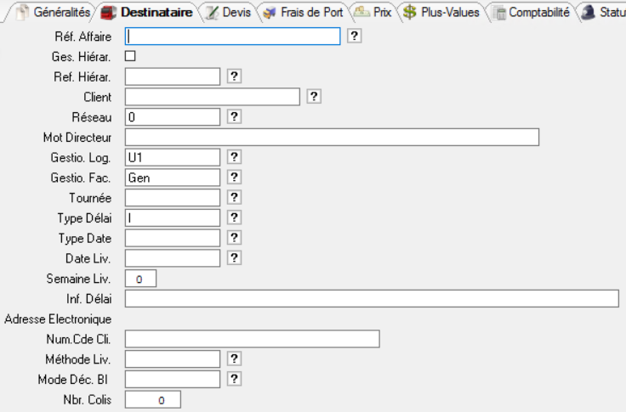Switch to the Généralités tab
The image size is (626, 412).
56,13
